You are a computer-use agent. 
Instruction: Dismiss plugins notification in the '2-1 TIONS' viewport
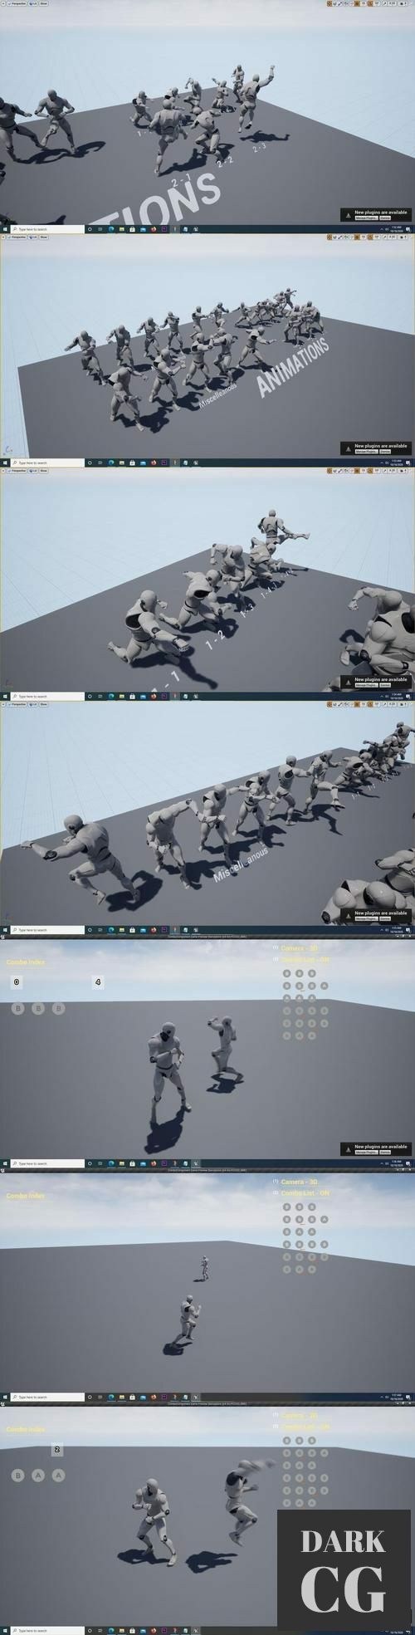[385, 218]
